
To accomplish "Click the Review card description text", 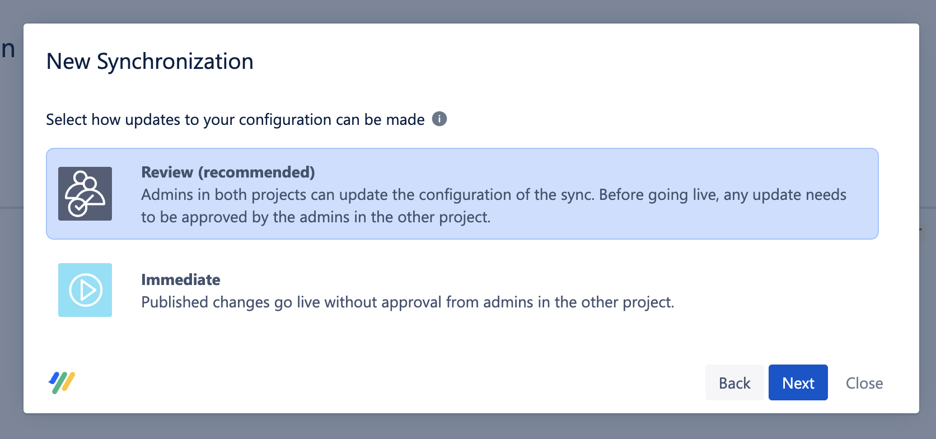I will (493, 206).
